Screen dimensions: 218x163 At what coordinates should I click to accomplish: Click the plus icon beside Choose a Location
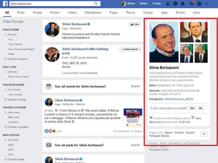(5, 127)
